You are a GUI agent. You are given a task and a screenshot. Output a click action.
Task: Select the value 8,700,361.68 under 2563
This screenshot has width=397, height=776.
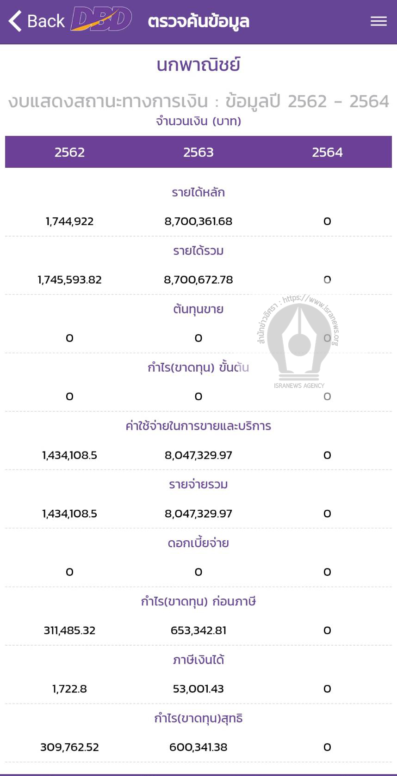pos(198,221)
